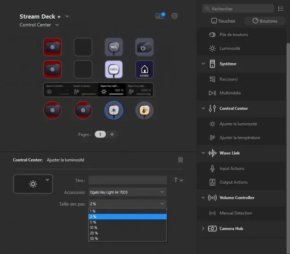Choose 5 % step size
The height and width of the screenshot is (254, 290).
click(128, 222)
